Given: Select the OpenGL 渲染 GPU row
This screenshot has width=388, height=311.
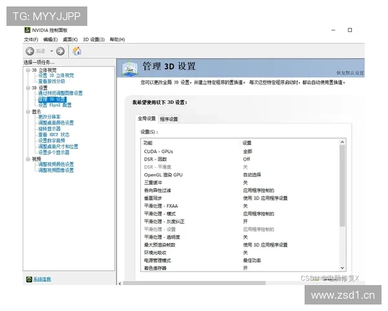Looking at the screenshot, I should (240, 175).
